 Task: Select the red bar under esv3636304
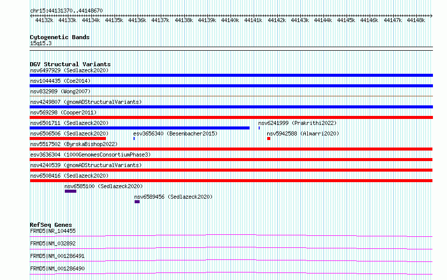click(x=231, y=160)
